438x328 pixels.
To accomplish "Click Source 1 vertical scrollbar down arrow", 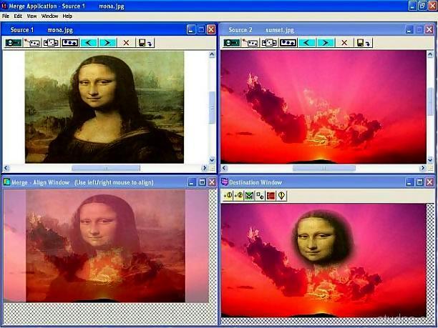I will pyautogui.click(x=212, y=160).
